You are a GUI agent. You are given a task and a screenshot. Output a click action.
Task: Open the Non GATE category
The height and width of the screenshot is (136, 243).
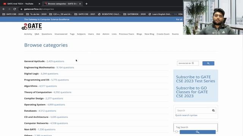(30, 129)
